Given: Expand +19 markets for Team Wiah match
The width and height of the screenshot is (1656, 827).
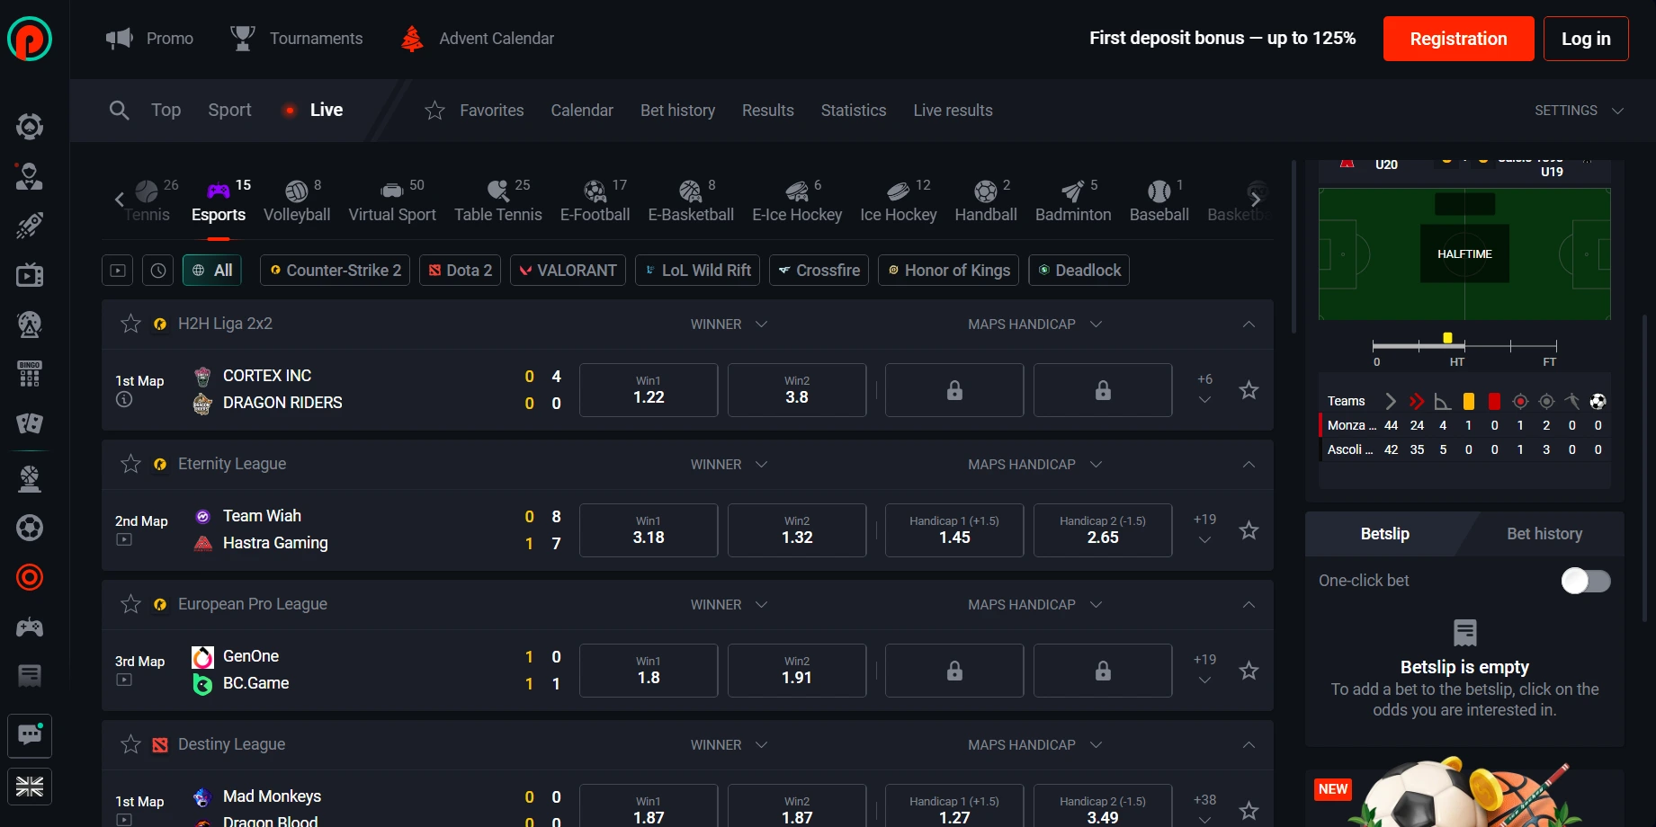Looking at the screenshot, I should click(1204, 530).
